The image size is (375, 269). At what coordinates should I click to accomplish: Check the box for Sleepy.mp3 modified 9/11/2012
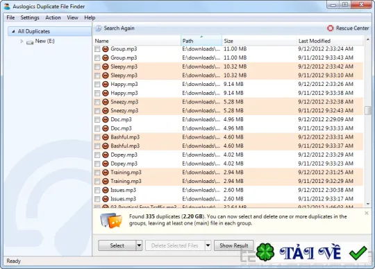click(97, 76)
